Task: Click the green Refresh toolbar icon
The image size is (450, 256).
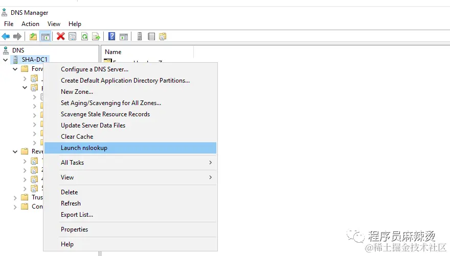Action: (x=84, y=37)
